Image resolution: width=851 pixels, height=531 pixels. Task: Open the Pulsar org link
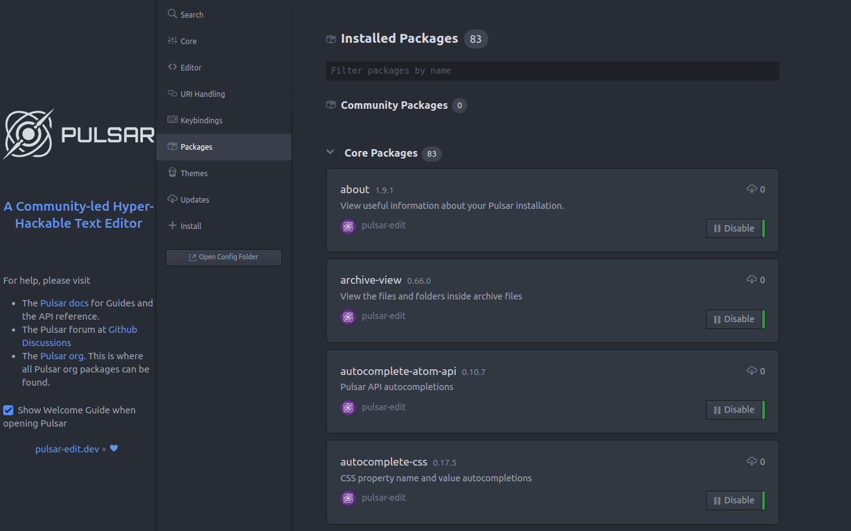click(x=62, y=356)
